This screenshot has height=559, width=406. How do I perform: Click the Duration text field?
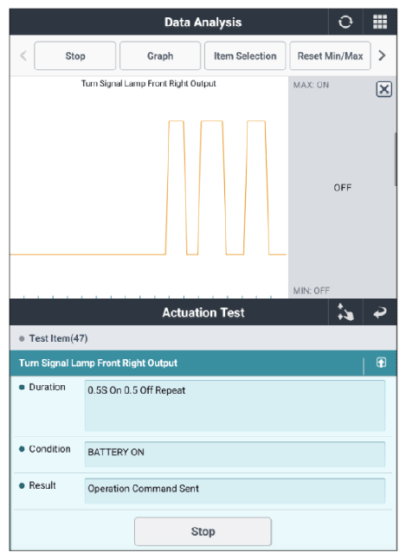[235, 406]
